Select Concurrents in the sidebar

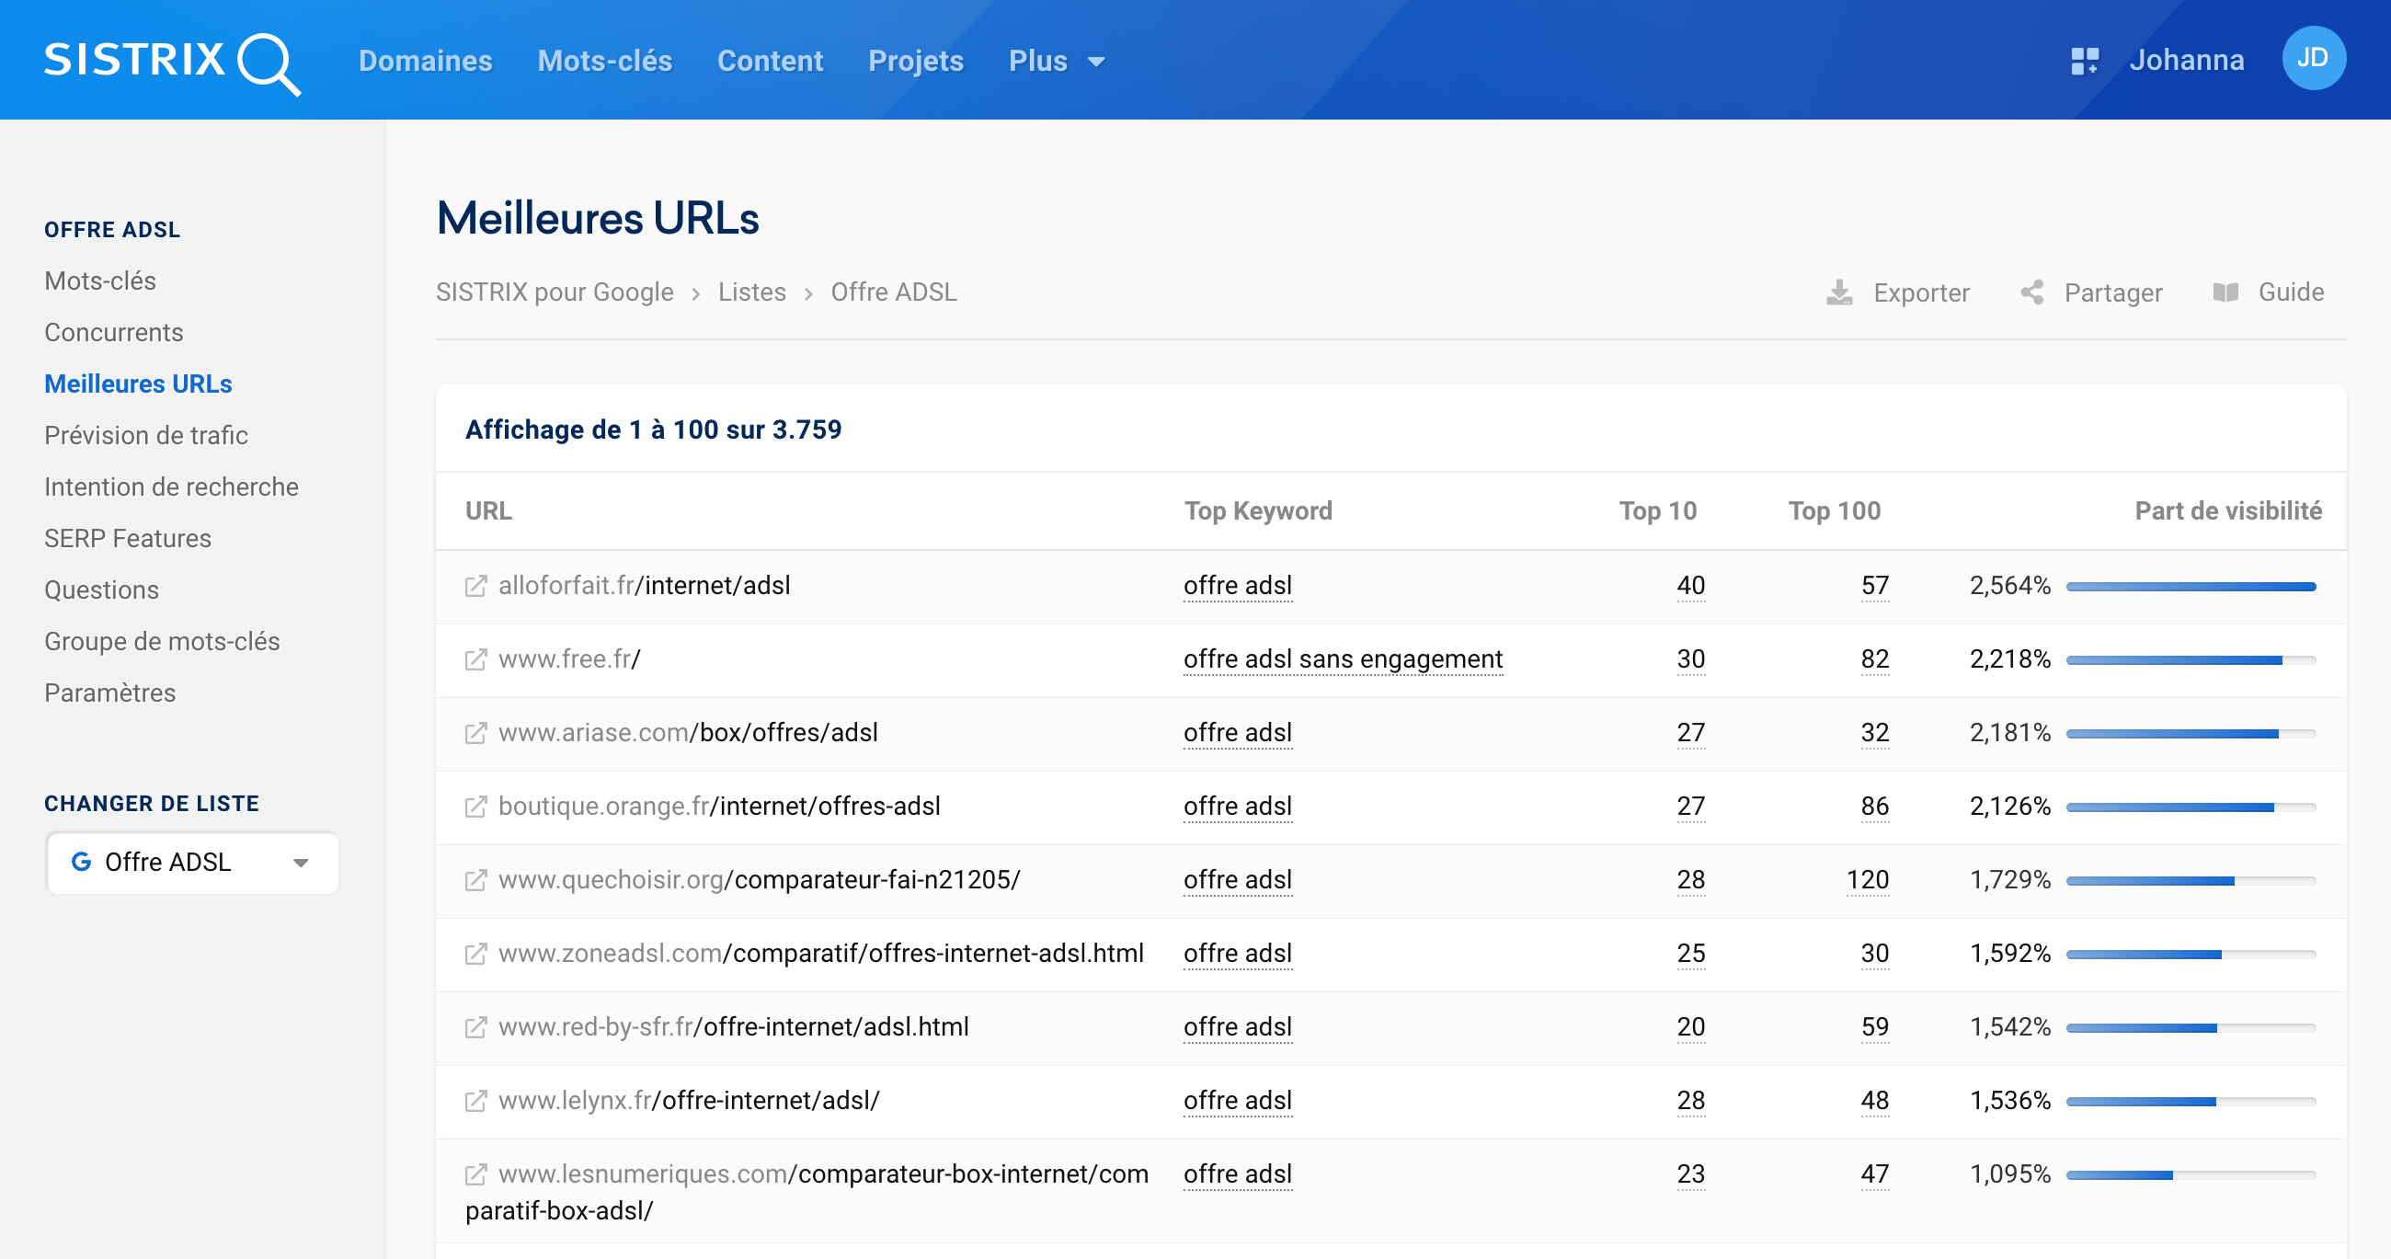click(x=114, y=332)
